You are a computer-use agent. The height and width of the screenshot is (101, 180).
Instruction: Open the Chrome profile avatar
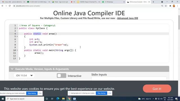pyautogui.click(x=174, y=6)
